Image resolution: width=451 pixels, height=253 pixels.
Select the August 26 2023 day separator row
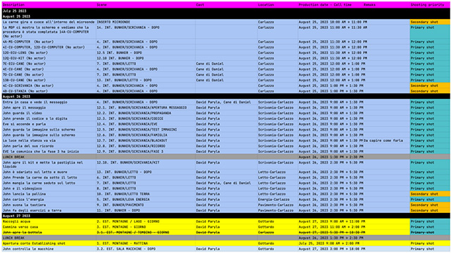225,97
